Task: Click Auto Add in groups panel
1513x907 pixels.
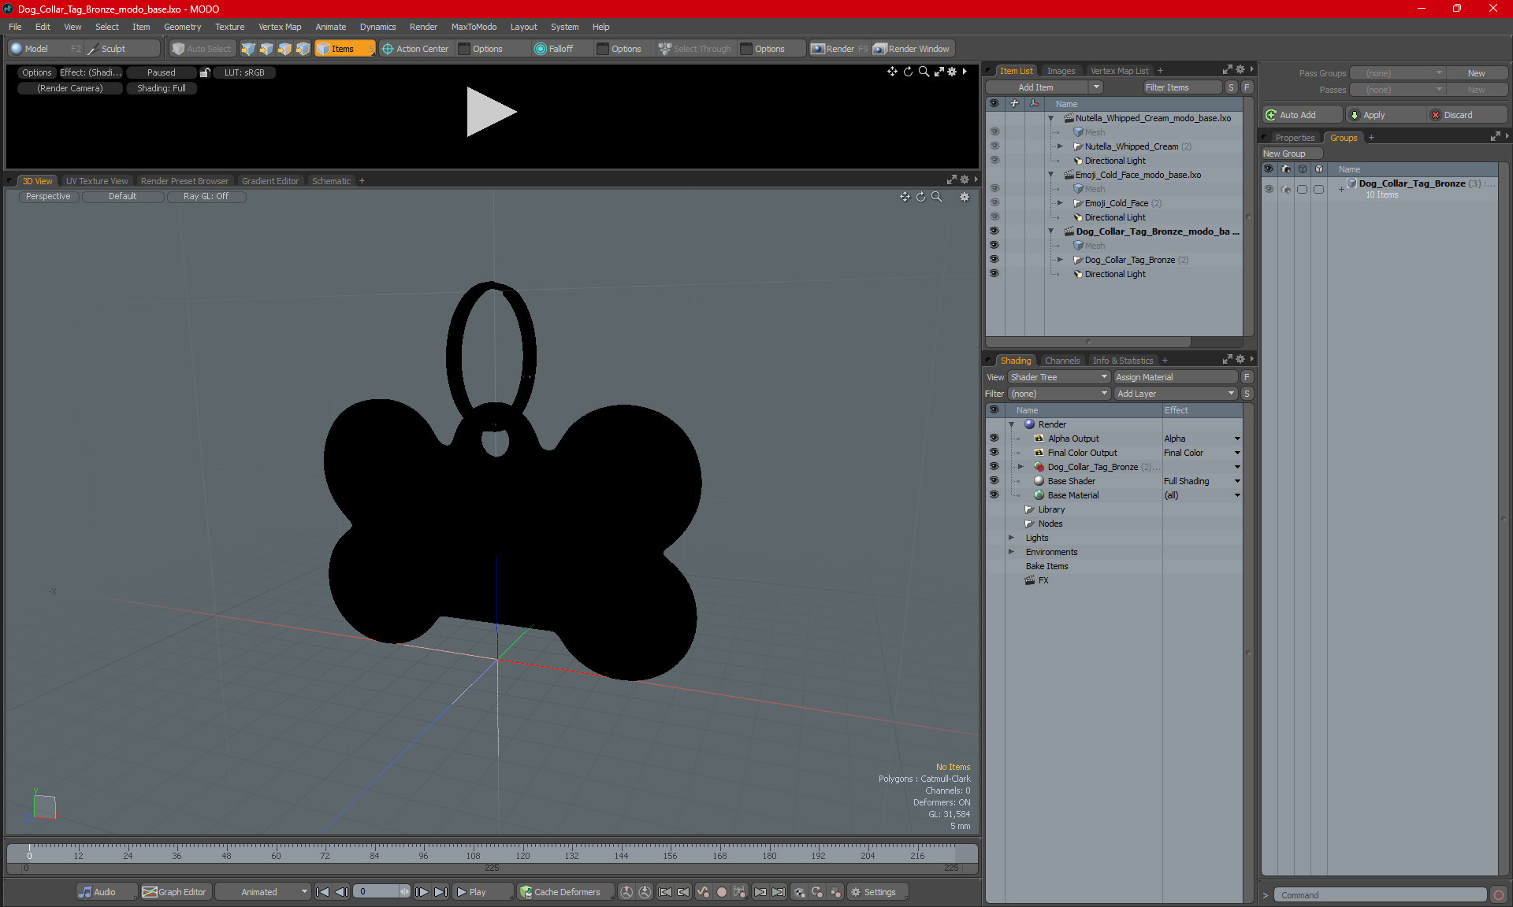Action: [1302, 115]
